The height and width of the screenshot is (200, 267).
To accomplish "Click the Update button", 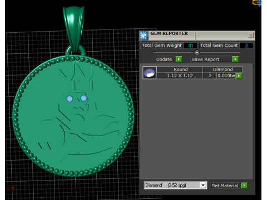I will (164, 59).
